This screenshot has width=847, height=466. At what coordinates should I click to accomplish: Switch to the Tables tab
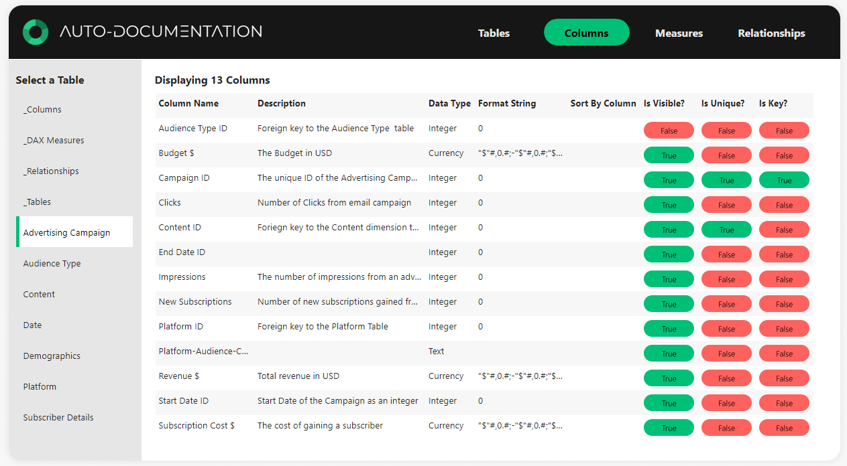pos(494,33)
